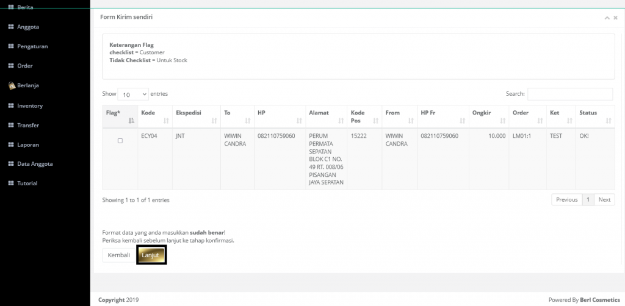Open the Berita menu item

click(x=24, y=7)
